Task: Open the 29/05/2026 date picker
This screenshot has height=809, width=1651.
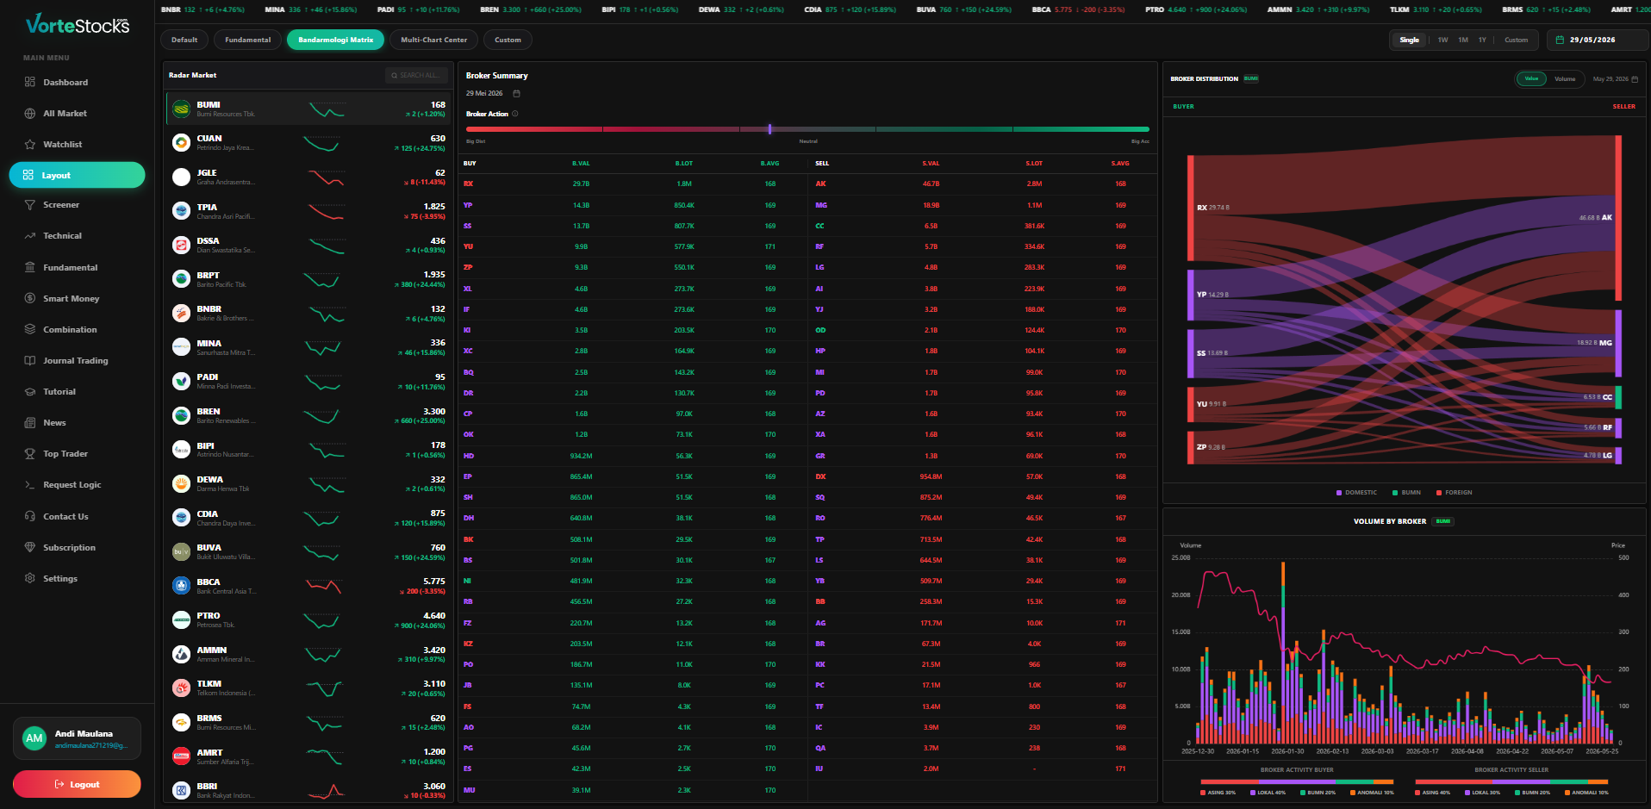Action: click(1597, 40)
